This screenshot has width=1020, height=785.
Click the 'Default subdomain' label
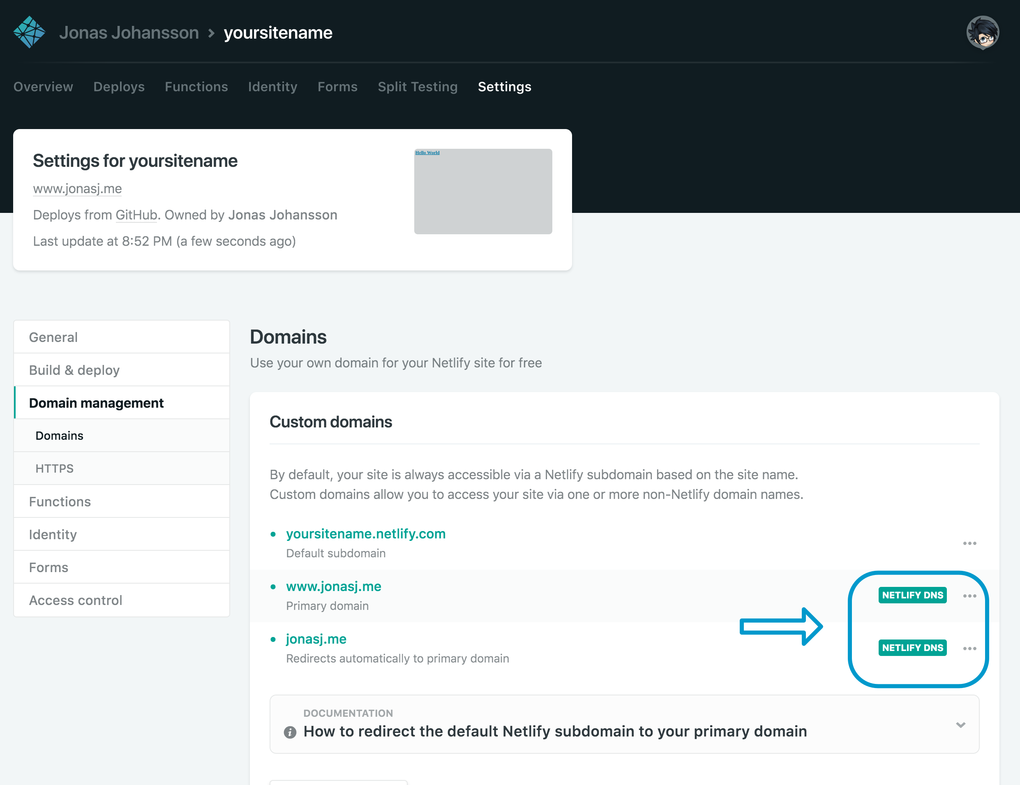click(336, 553)
